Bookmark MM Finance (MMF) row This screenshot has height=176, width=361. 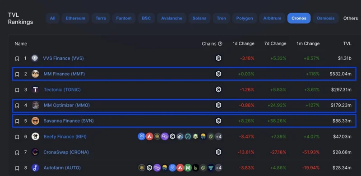[17, 74]
